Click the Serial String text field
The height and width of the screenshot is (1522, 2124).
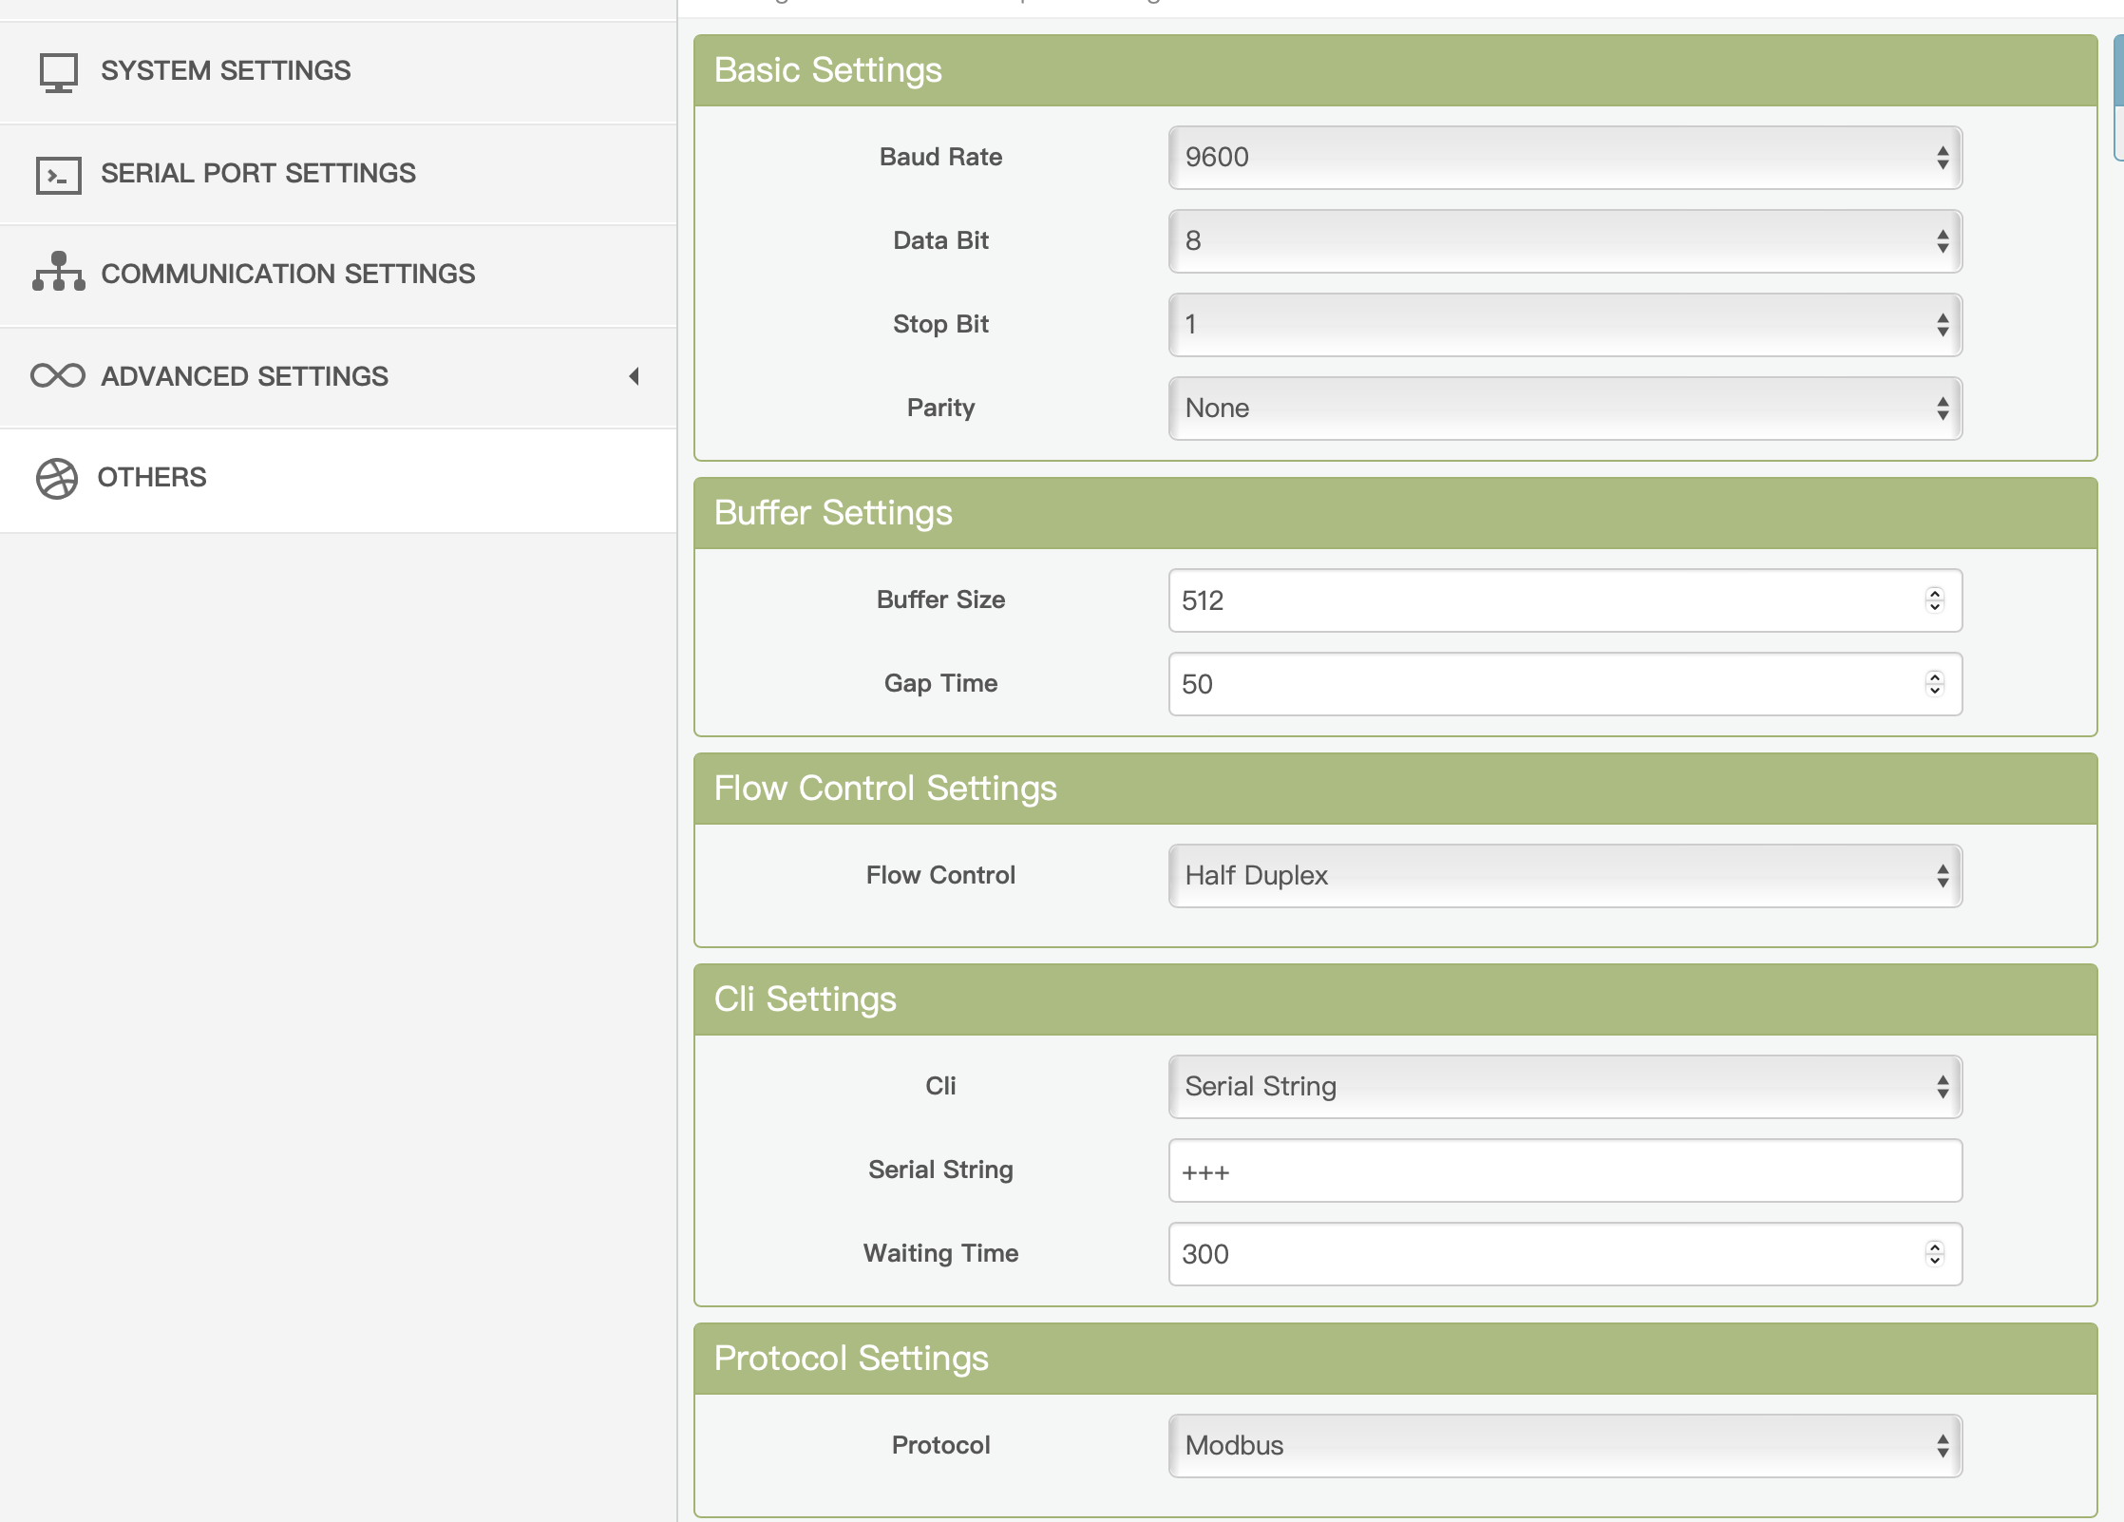[1565, 1170]
